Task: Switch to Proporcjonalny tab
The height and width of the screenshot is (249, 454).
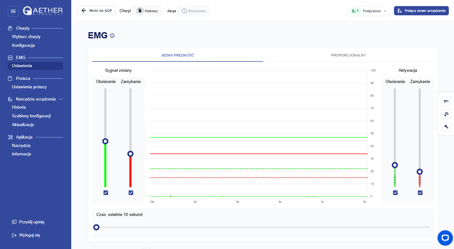Action: pyautogui.click(x=348, y=55)
